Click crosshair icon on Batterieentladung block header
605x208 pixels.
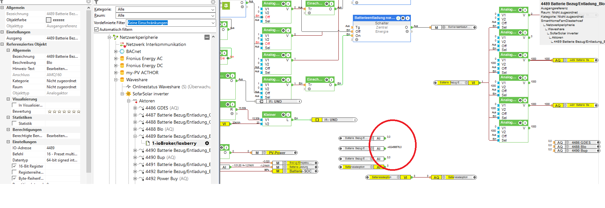click(398, 18)
